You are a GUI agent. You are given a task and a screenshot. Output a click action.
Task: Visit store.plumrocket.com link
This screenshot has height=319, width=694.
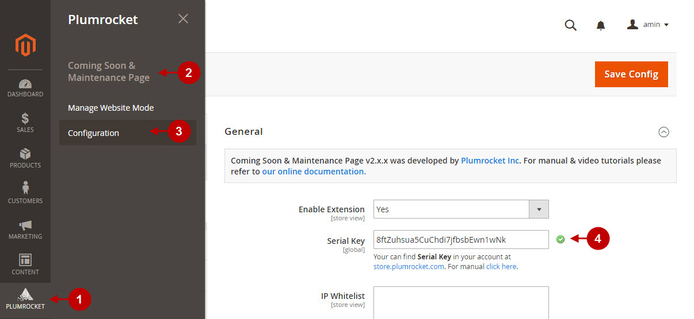409,266
